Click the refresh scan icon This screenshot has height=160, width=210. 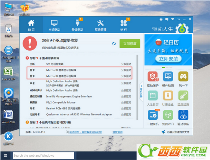pos(114,44)
